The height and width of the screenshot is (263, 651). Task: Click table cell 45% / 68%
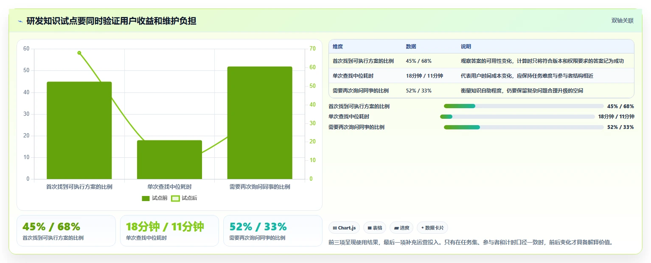[x=419, y=61]
